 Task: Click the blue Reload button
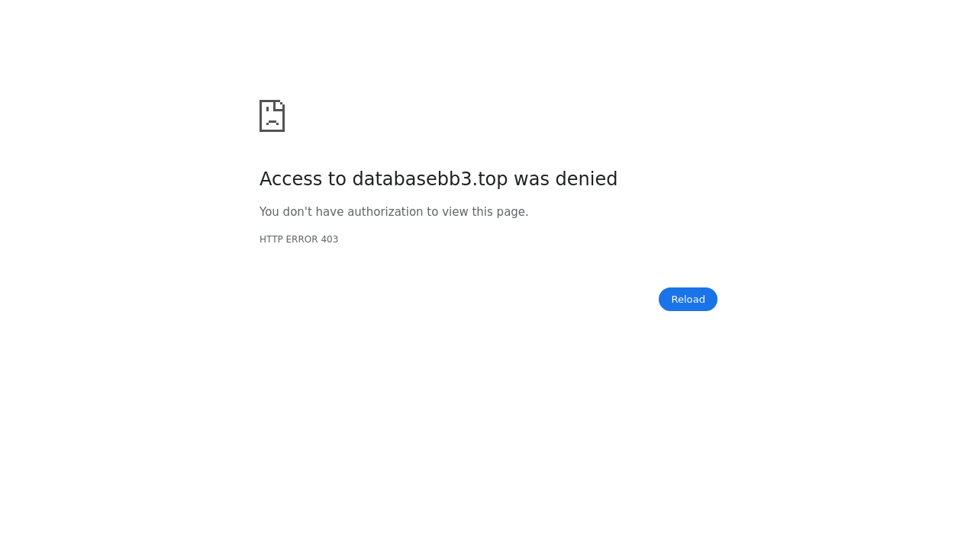(688, 299)
